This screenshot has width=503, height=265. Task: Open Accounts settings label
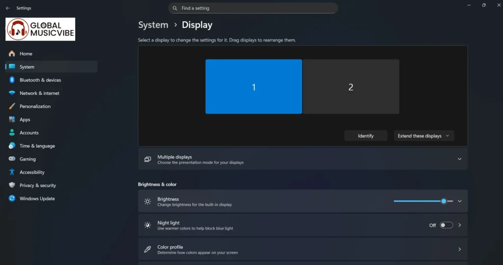[29, 132]
